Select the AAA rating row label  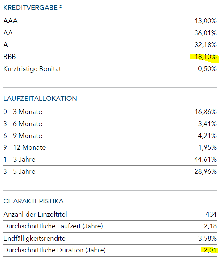pos(10,21)
